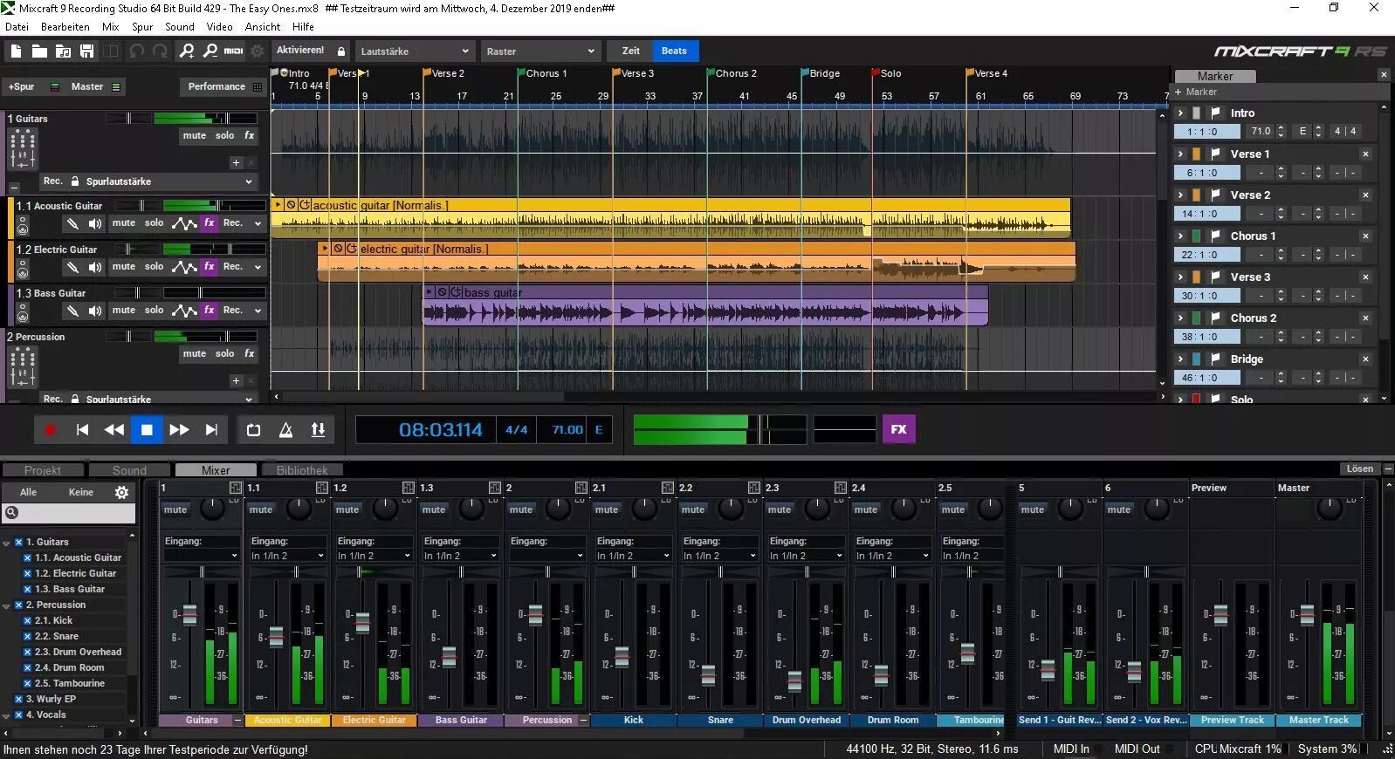This screenshot has height=759, width=1395.
Task: Open fx for Bass Guitar track
Action: 210,310
